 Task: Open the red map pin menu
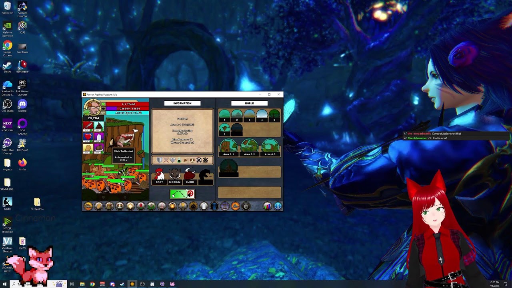click(141, 206)
